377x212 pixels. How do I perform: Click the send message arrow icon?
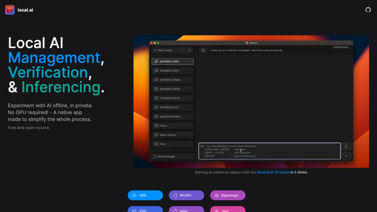tap(346, 156)
